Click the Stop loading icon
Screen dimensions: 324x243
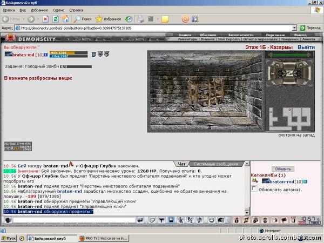point(45,19)
